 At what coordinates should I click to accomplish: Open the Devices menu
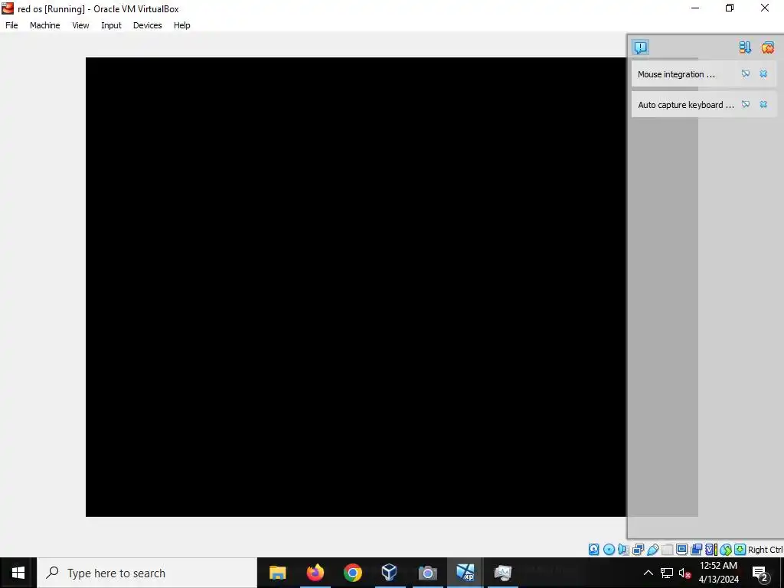click(148, 25)
